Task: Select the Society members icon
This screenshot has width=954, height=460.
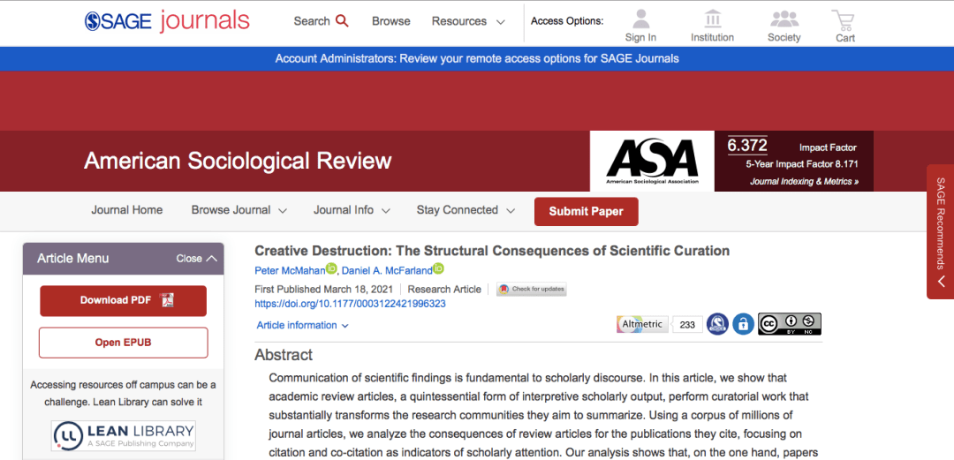Action: click(x=784, y=19)
